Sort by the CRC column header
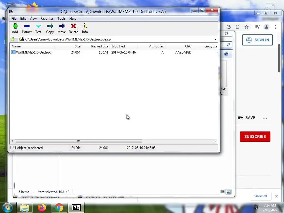284x213 pixels. [x=179, y=46]
